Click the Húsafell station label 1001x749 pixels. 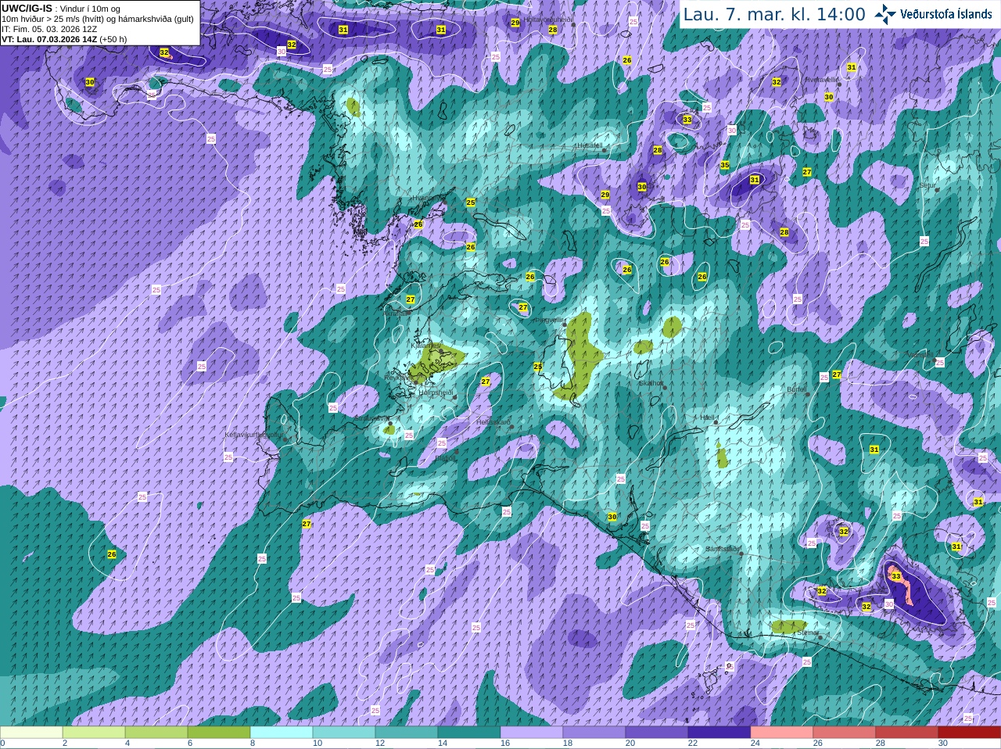click(x=589, y=145)
